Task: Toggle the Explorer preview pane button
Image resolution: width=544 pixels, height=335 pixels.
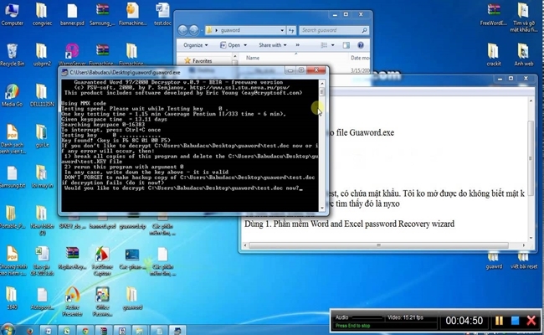Action: point(346,45)
